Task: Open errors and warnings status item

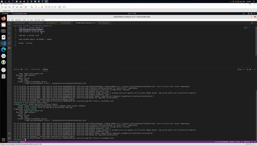Action: coord(23,142)
